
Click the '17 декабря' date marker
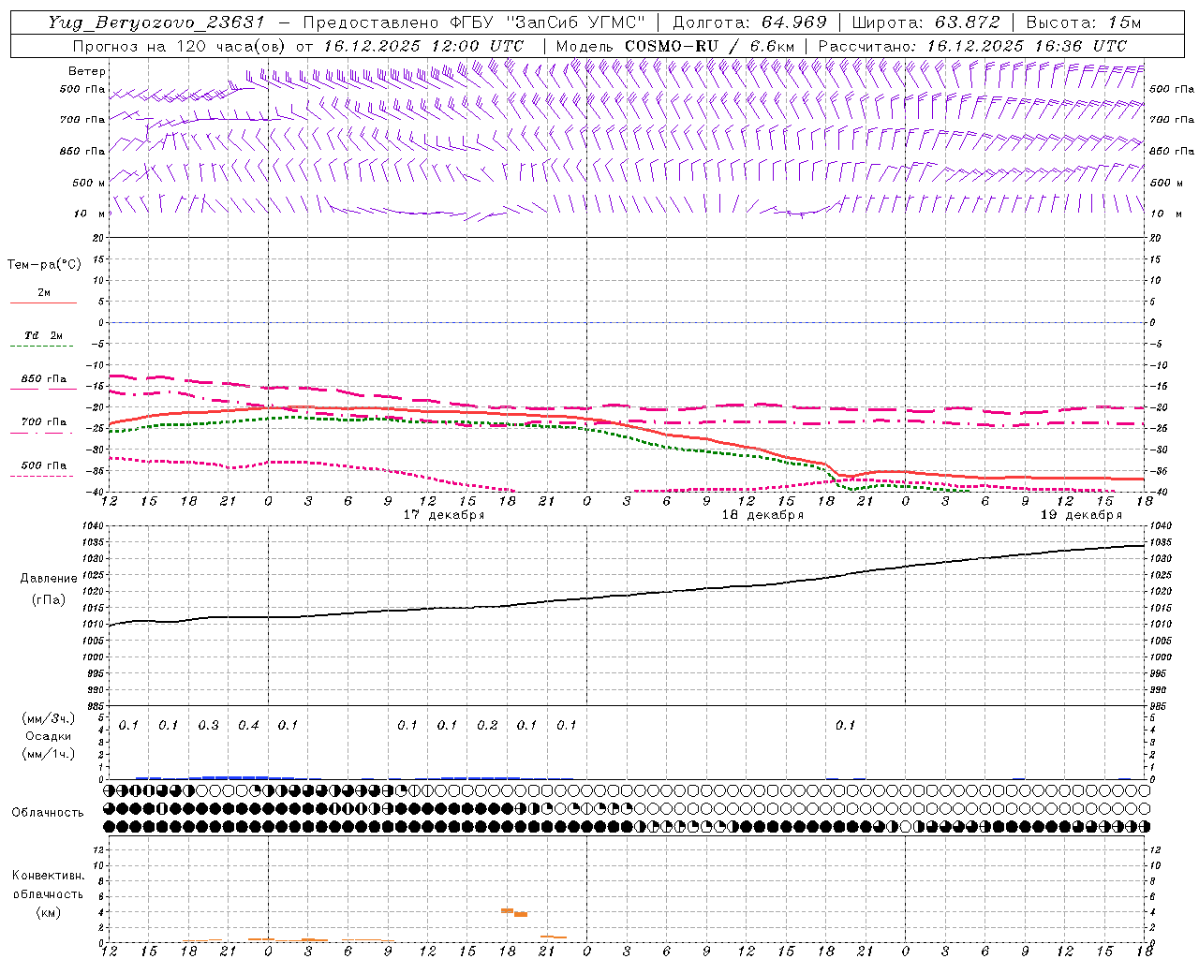click(443, 515)
